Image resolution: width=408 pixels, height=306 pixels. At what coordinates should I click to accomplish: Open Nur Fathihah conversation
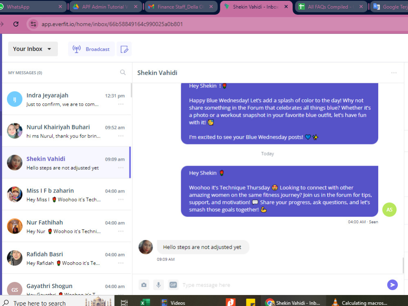67,226
